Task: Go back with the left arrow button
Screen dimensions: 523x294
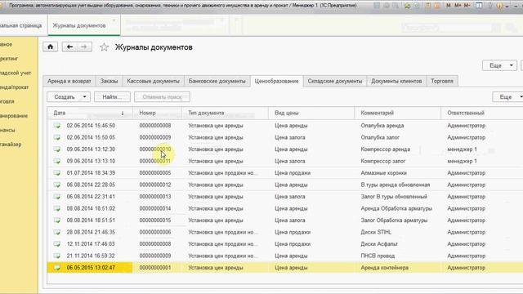Action: [69, 47]
